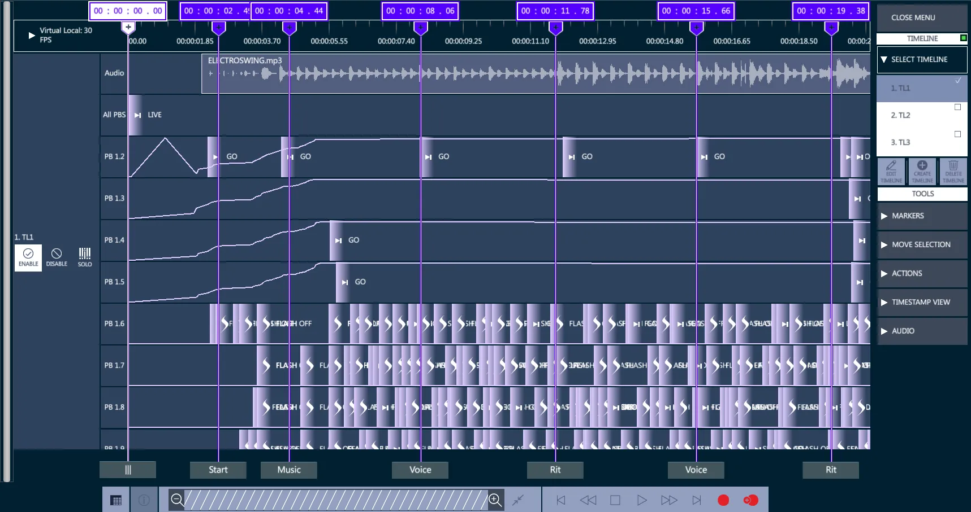Click Rit label on the 00:00:19.38 marker
971x512 pixels.
click(831, 470)
